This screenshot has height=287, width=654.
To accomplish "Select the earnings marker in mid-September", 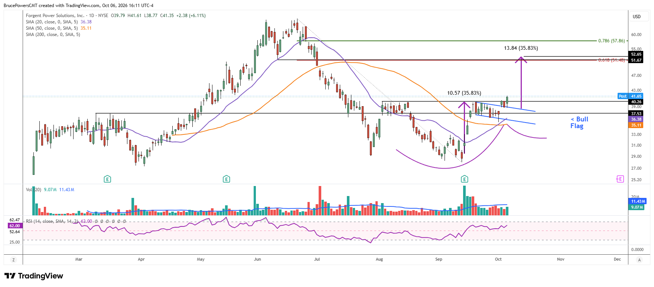I will pyautogui.click(x=464, y=179).
